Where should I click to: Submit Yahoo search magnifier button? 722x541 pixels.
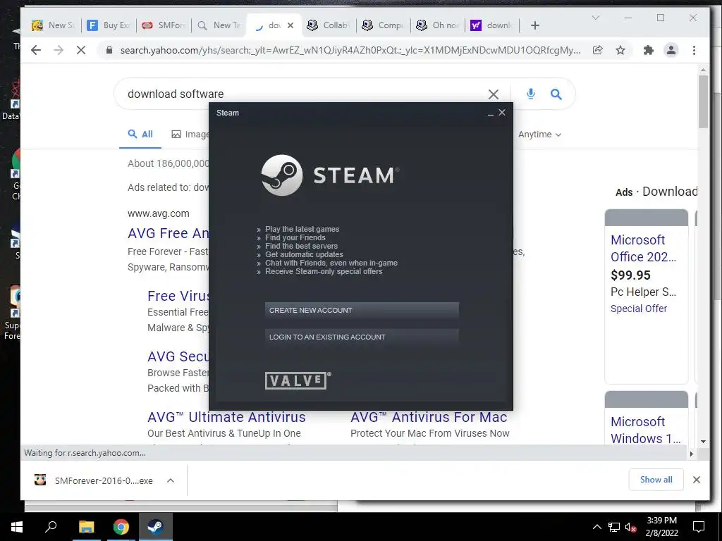556,94
